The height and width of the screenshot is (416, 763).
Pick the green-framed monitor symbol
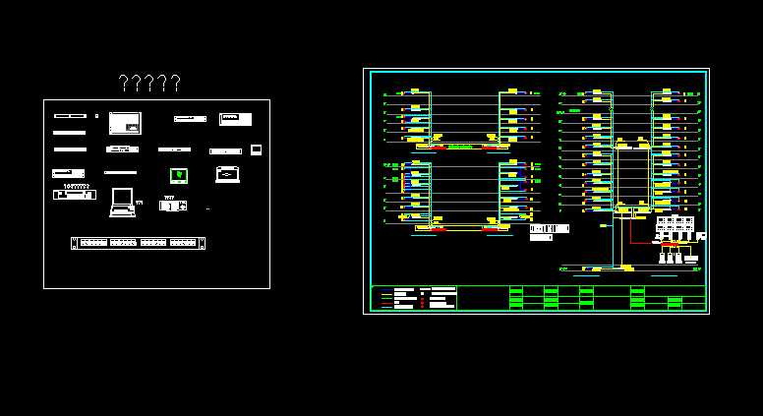(x=179, y=176)
